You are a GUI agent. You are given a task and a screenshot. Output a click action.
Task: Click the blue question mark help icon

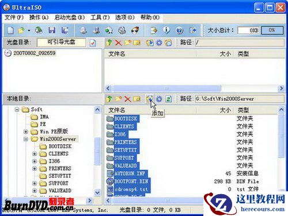point(179,30)
